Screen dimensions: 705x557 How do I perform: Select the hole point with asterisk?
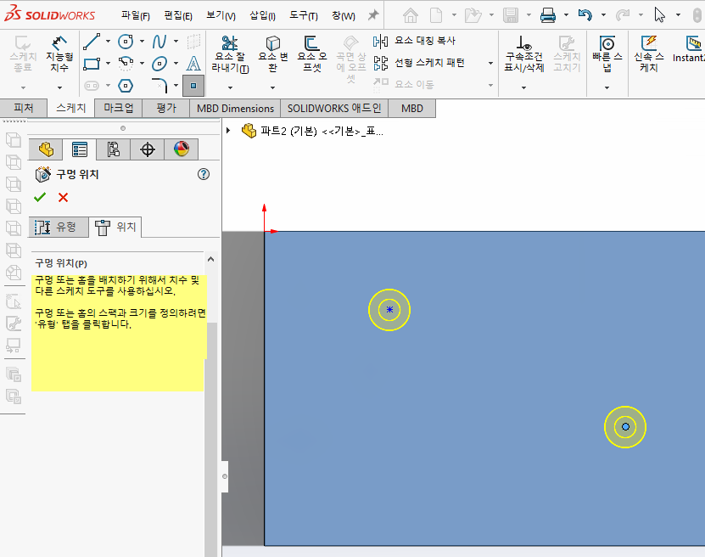coord(389,310)
